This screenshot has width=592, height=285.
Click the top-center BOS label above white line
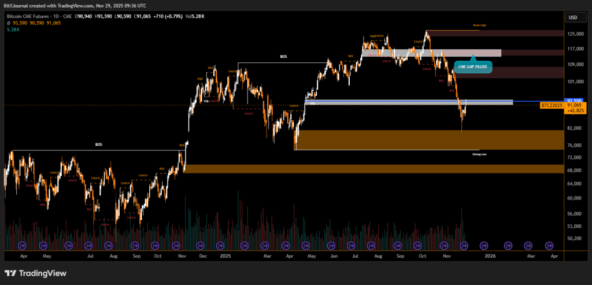[x=283, y=57]
